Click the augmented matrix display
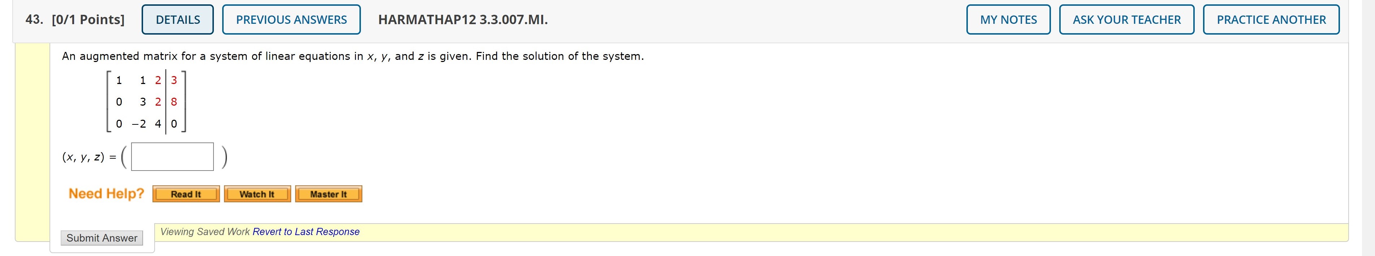1375x256 pixels. coord(144,102)
